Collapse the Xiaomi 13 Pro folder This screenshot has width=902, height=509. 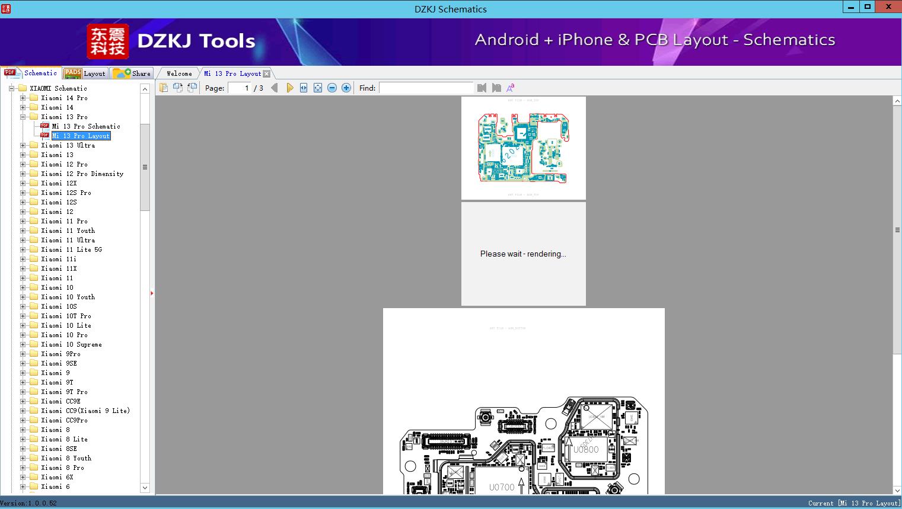(23, 117)
